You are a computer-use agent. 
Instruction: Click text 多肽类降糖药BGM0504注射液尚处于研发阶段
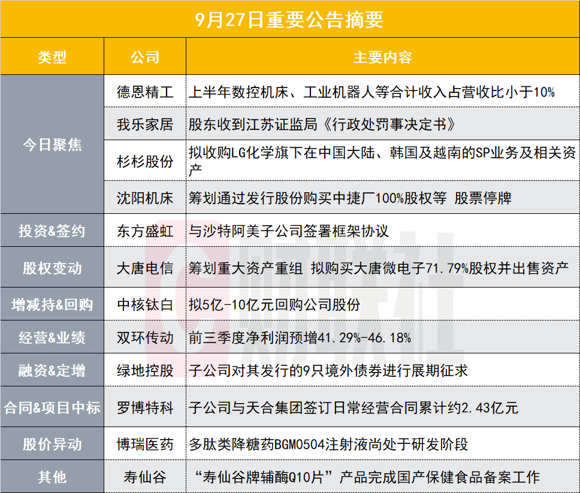click(x=328, y=444)
